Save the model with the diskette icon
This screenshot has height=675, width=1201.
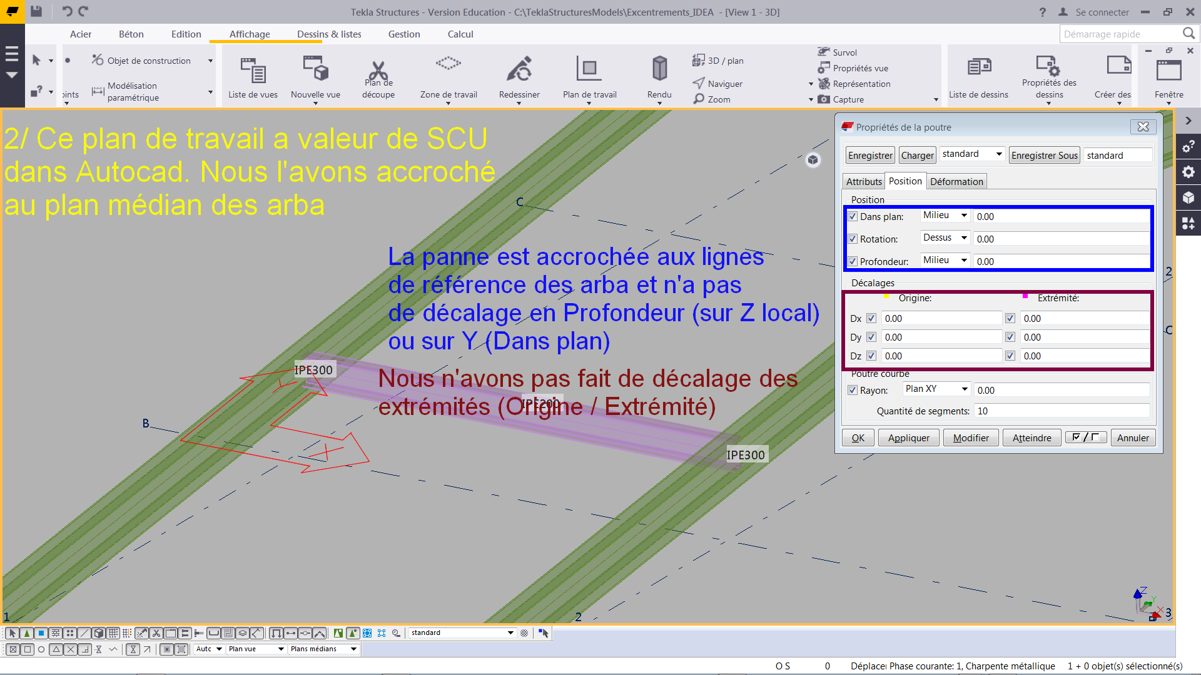pyautogui.click(x=36, y=11)
